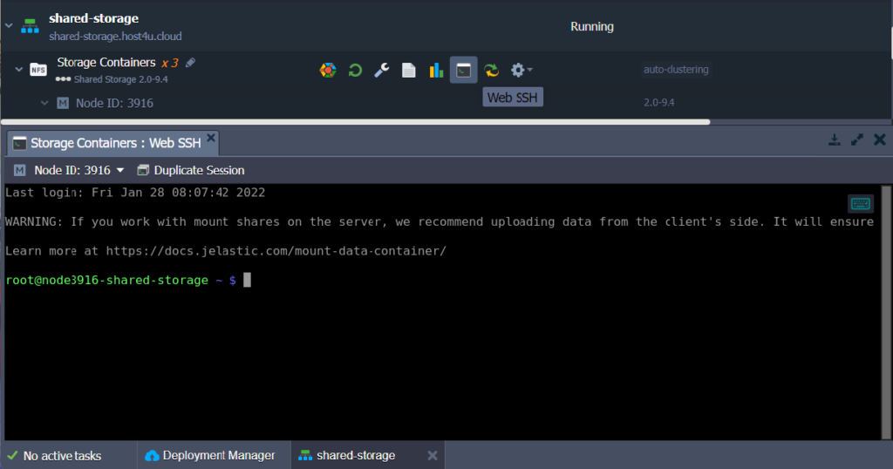Restart nodes with green refresh icon
The image size is (893, 469).
point(355,70)
